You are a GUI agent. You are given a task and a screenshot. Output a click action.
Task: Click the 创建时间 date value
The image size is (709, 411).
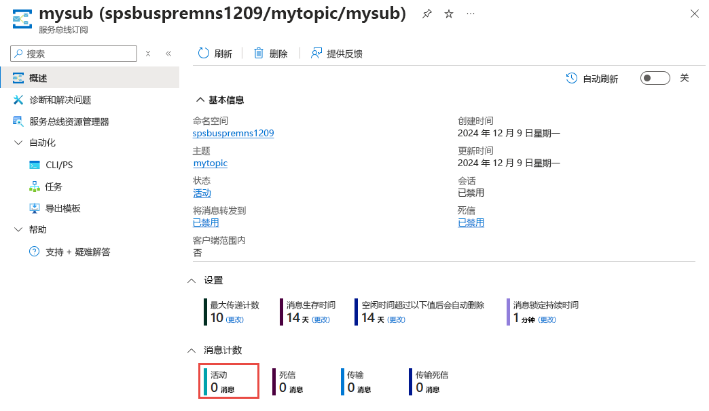[x=509, y=133]
